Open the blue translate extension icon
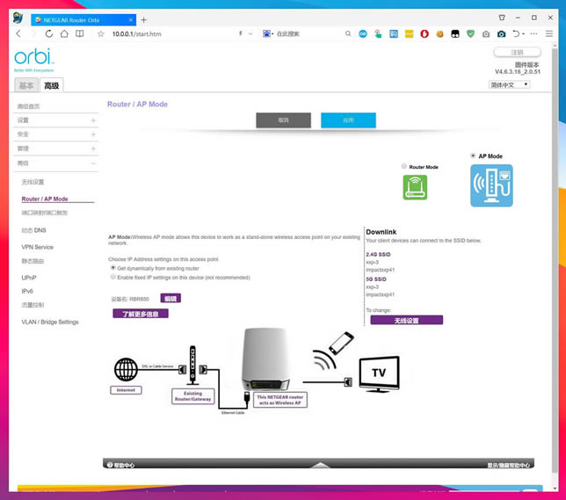The width and height of the screenshot is (566, 500). pyautogui.click(x=394, y=34)
